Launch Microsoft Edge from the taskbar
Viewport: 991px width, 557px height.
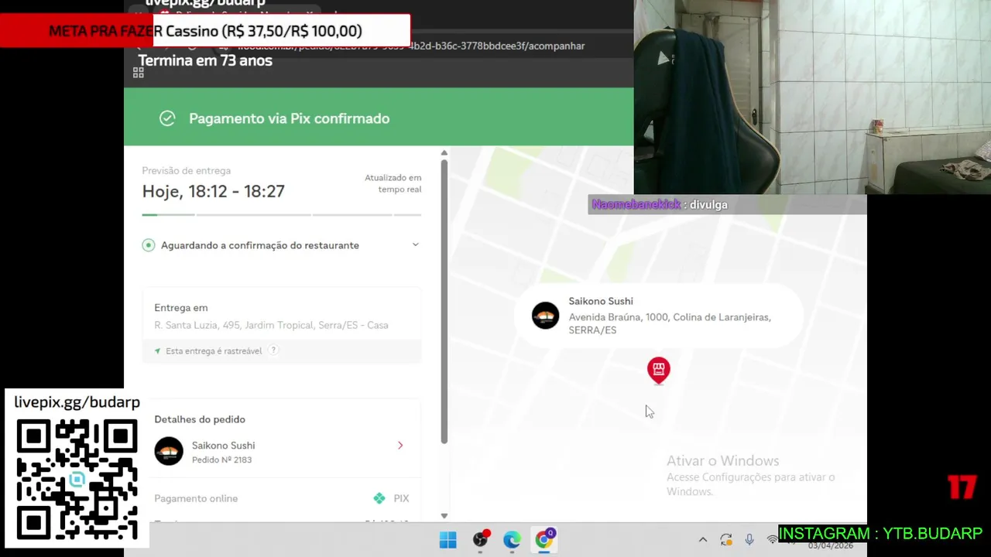(512, 540)
